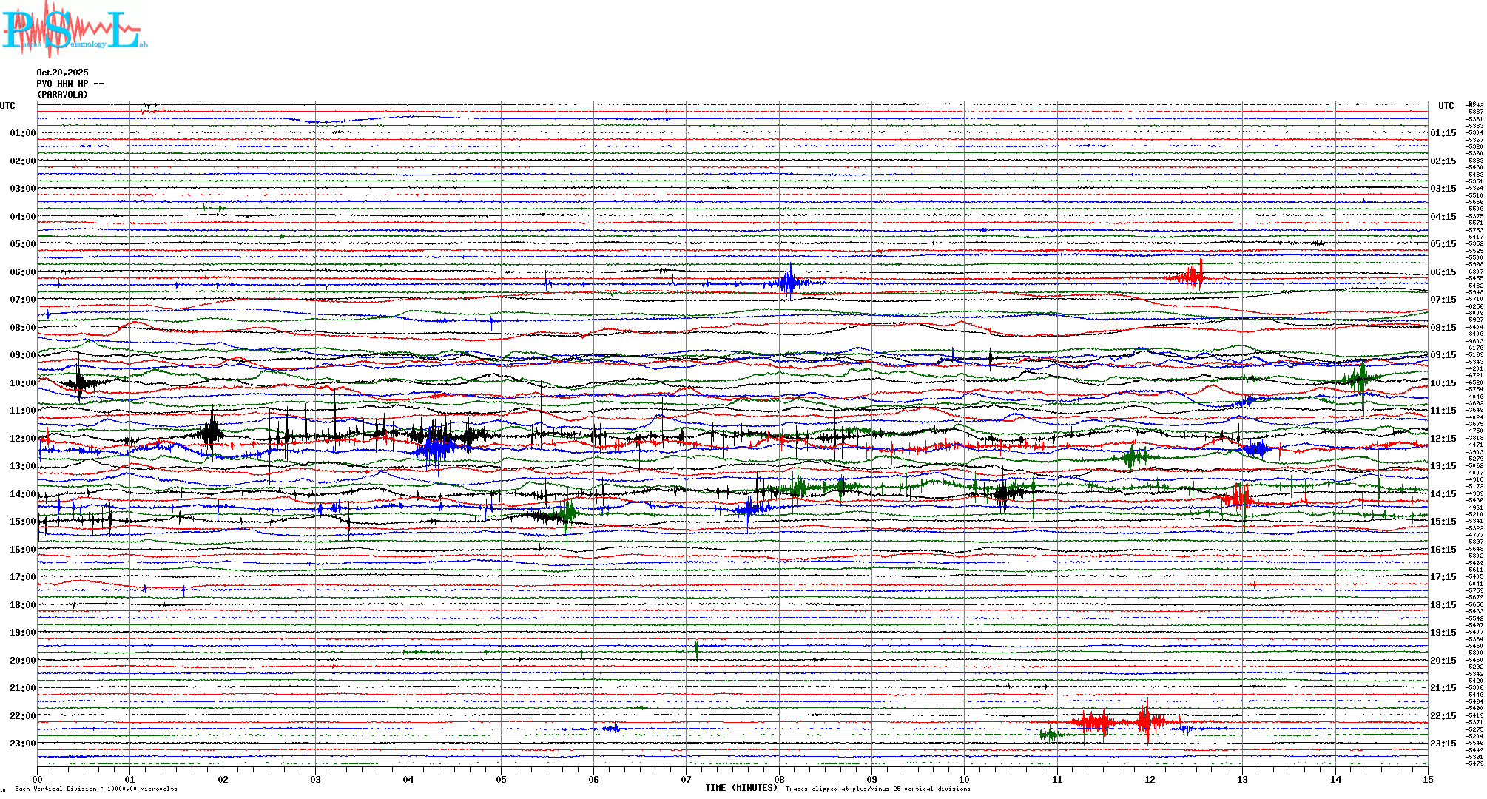Click the left UTC axis header
Screen dimensions: 1487x799
point(7,106)
